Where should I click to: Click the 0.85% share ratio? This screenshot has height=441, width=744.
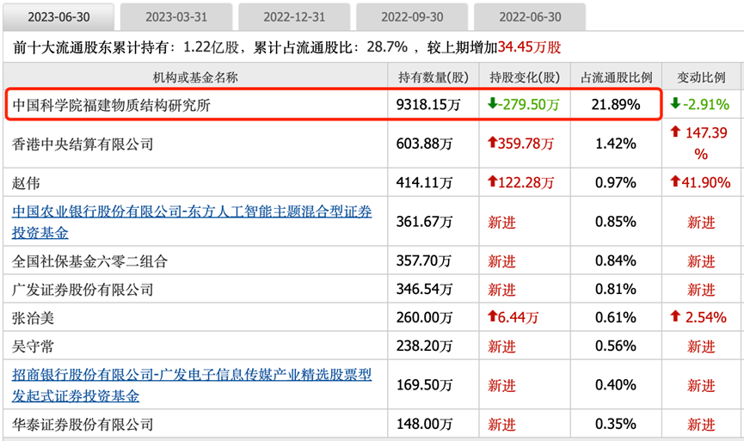pyautogui.click(x=616, y=222)
